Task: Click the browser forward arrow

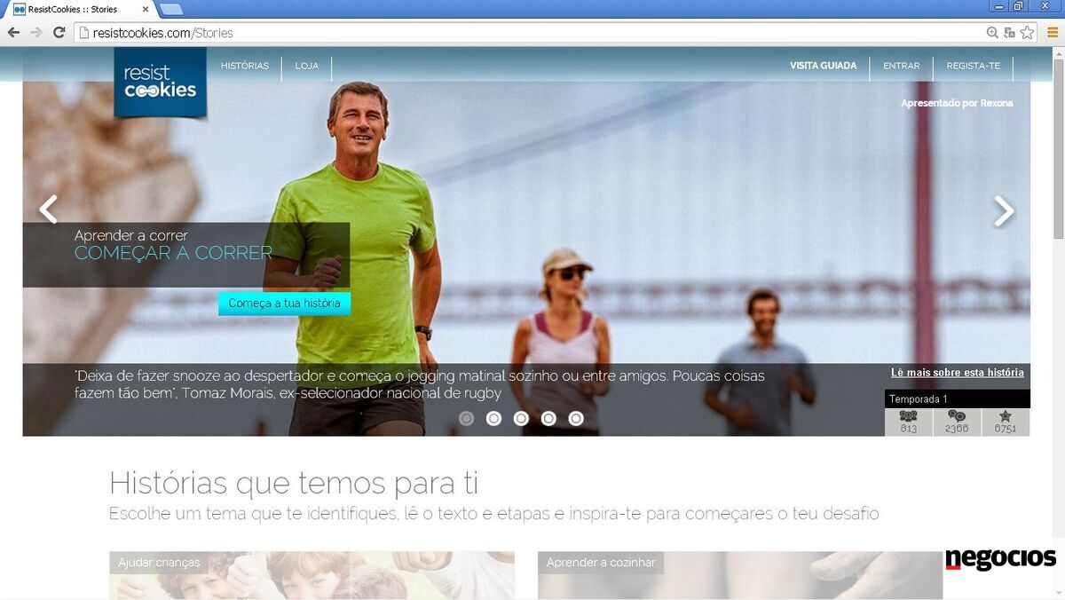Action: (x=36, y=33)
